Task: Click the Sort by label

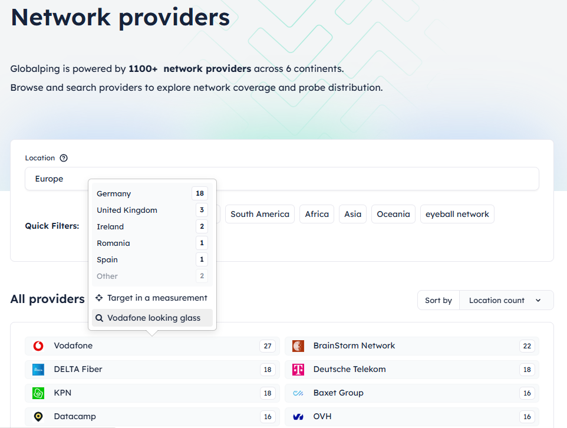Action: click(x=439, y=300)
